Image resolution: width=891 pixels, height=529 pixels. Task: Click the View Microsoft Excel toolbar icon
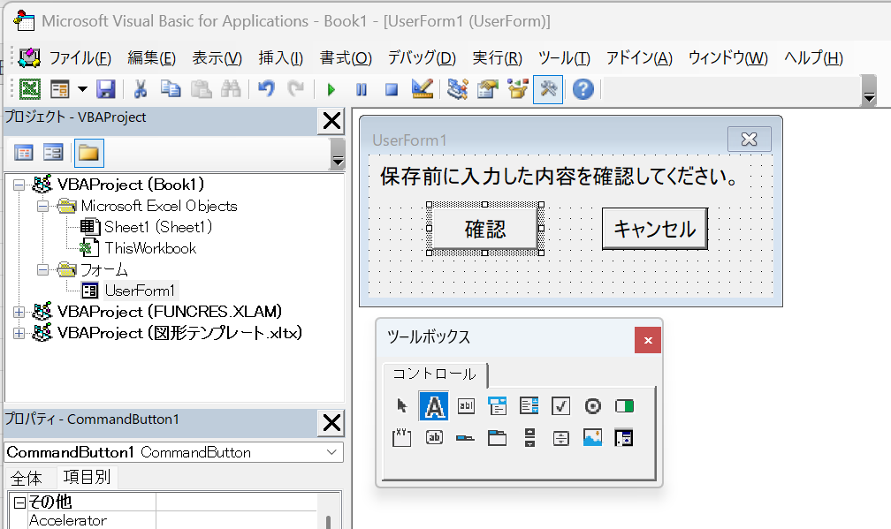[29, 89]
